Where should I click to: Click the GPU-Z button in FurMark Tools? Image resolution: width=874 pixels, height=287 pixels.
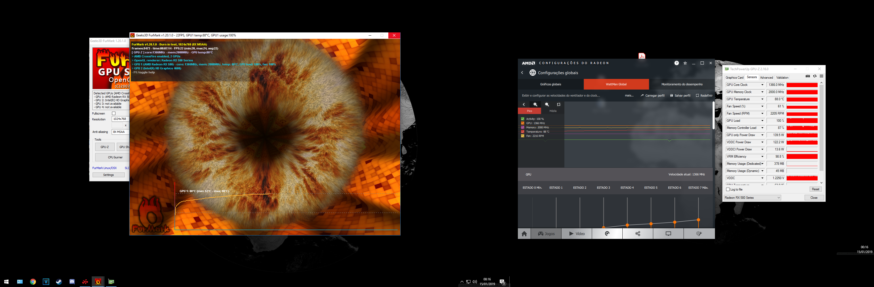tap(105, 147)
